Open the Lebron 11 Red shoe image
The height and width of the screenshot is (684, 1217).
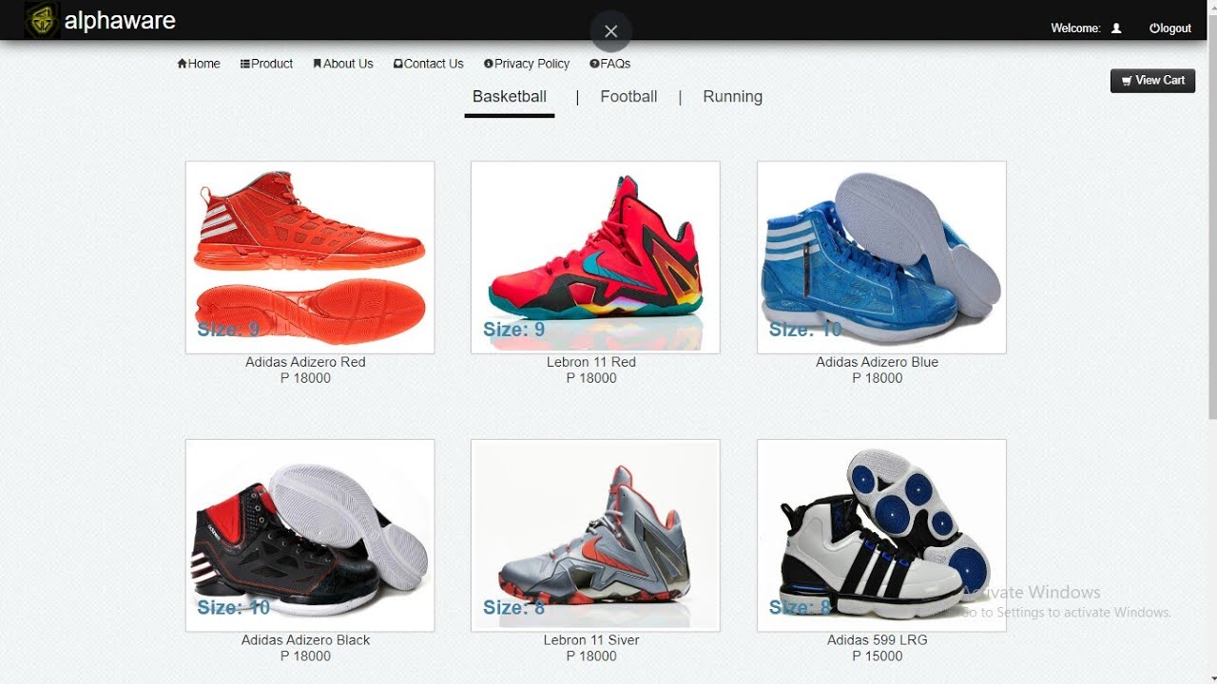click(x=595, y=257)
